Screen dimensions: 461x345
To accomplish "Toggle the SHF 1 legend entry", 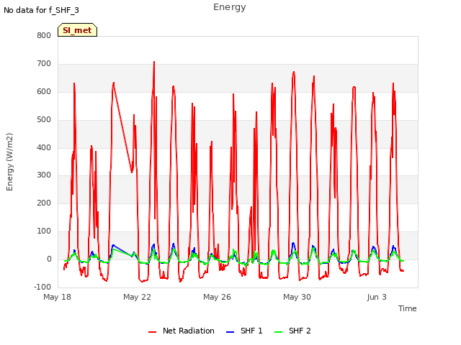I will pyautogui.click(x=244, y=331).
